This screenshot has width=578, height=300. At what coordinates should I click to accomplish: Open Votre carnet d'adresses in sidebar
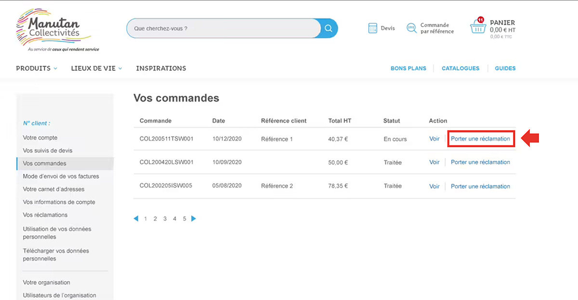(x=53, y=189)
